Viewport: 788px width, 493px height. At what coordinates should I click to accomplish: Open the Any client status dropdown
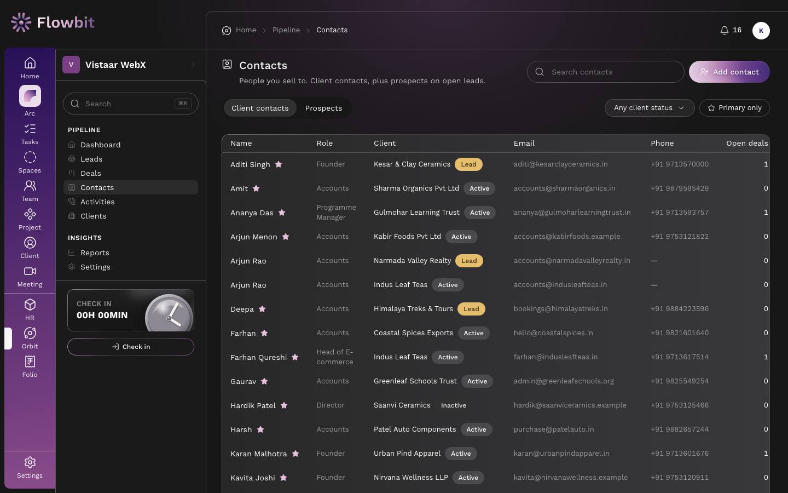coord(650,108)
